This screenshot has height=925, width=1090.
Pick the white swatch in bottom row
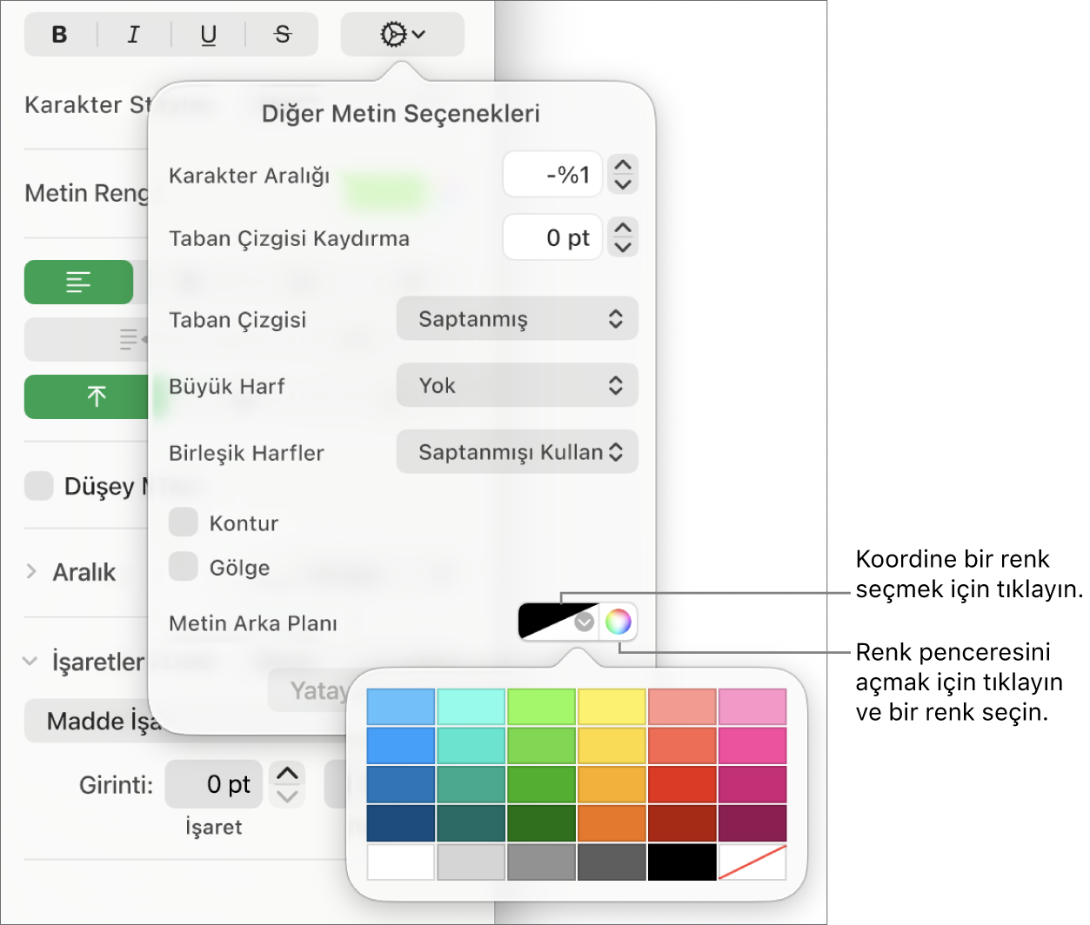401,862
